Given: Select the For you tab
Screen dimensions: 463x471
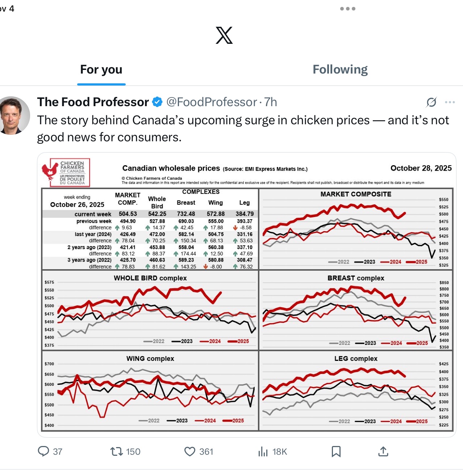Looking at the screenshot, I should tap(101, 70).
